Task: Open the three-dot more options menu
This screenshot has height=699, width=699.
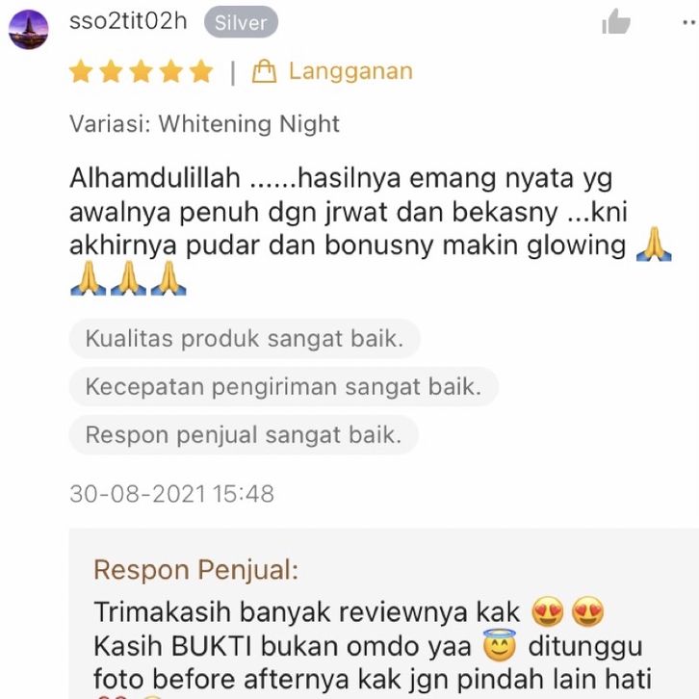Action: [x=691, y=22]
